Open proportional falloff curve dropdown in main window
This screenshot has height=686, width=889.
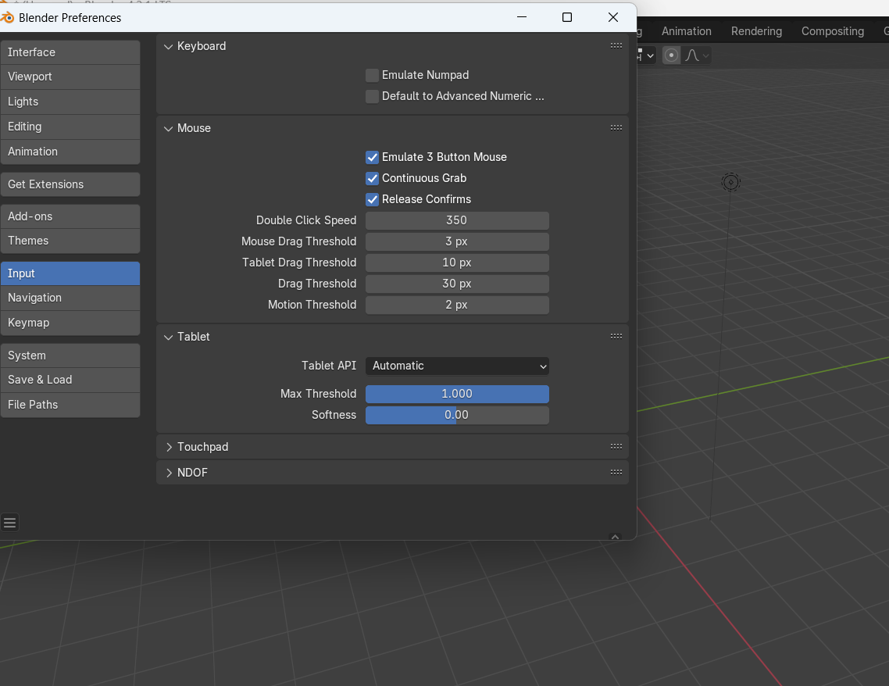[697, 55]
